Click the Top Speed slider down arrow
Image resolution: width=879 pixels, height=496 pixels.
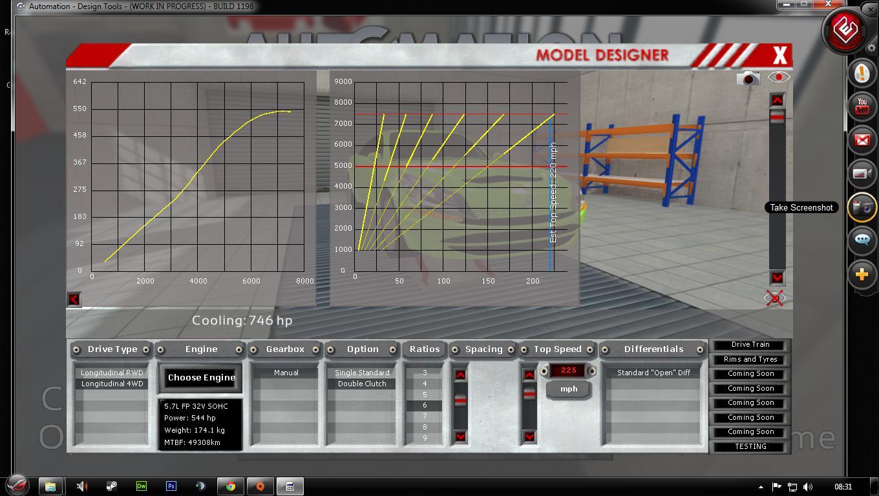coord(529,437)
